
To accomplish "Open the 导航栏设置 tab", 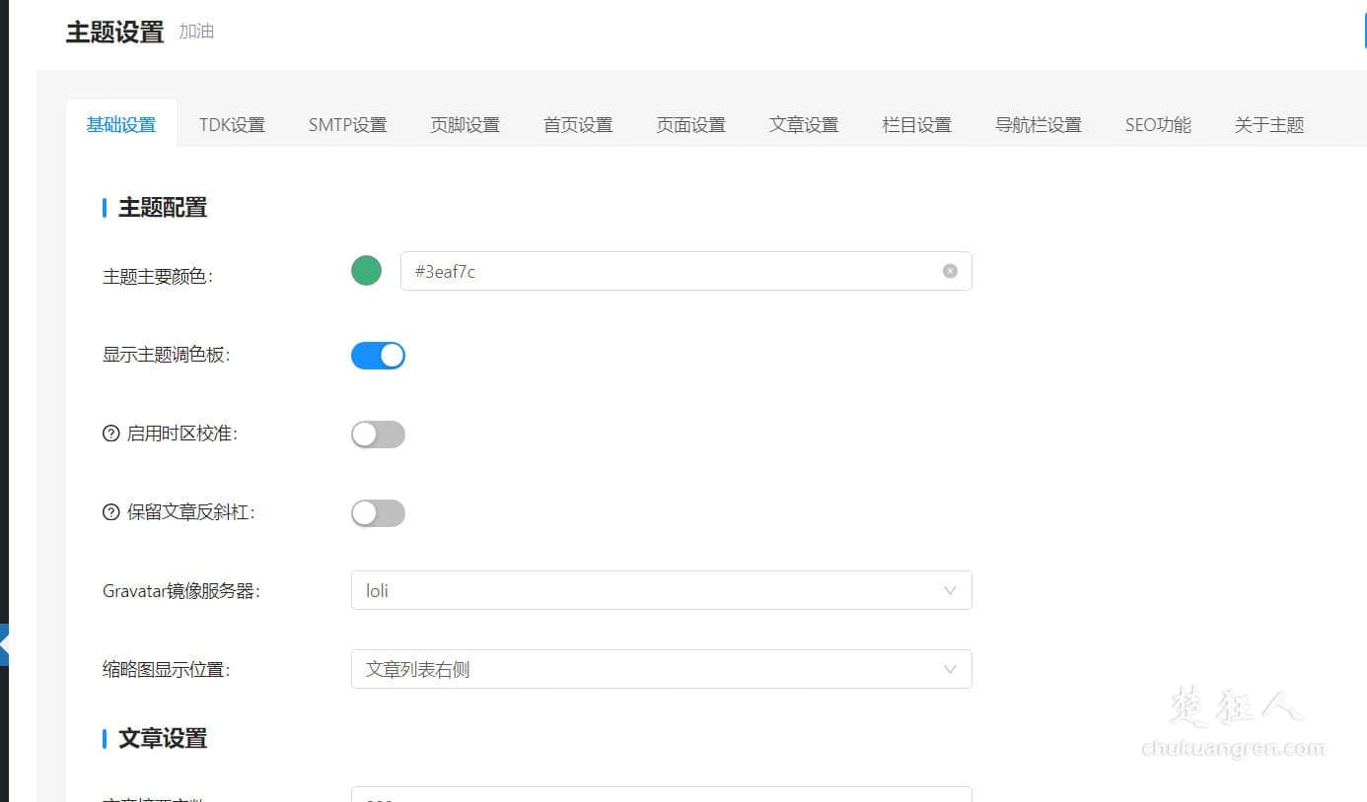I will 1038,124.
